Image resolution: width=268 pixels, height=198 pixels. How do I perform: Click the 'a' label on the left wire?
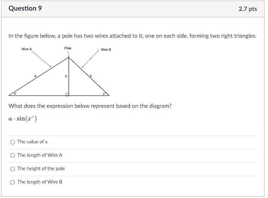35,76
